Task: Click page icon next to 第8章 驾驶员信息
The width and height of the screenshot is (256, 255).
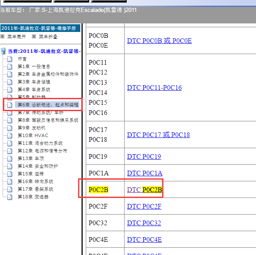Action: pos(10,120)
